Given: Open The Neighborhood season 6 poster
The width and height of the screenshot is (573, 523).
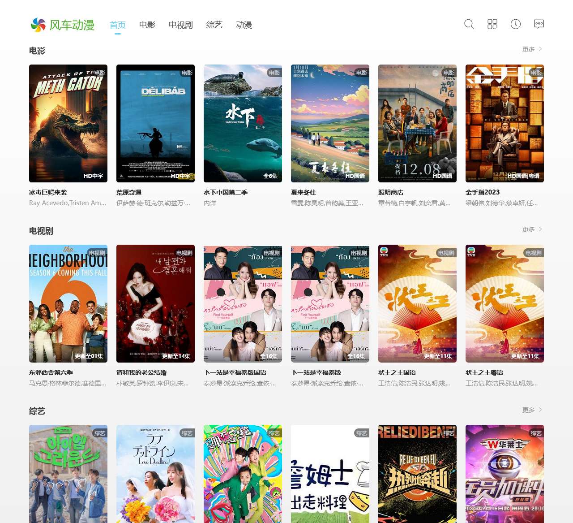Looking at the screenshot, I should click(68, 303).
